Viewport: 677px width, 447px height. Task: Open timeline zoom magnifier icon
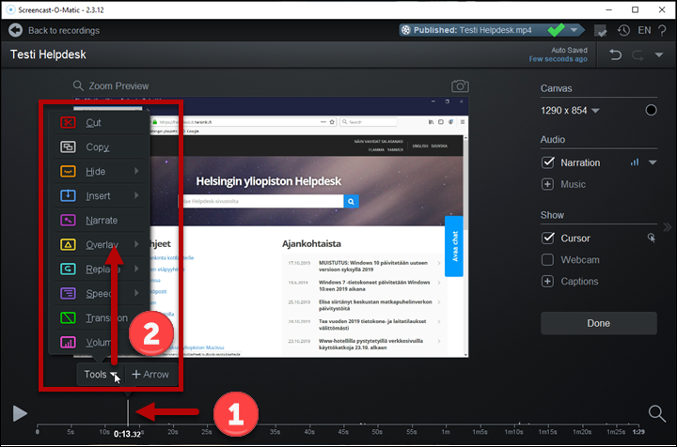656,413
